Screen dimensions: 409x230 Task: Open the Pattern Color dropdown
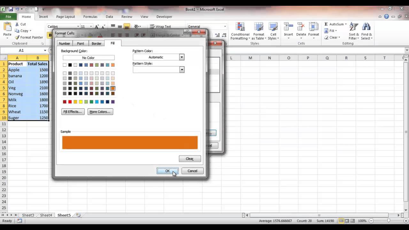click(x=181, y=57)
